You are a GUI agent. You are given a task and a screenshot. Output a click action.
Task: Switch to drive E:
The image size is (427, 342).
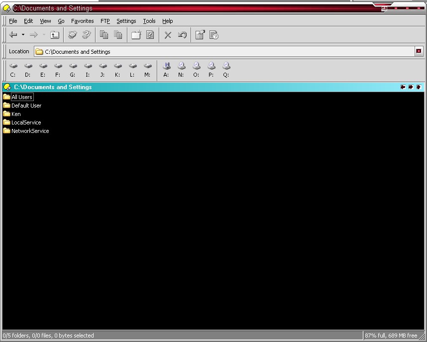pyautogui.click(x=43, y=70)
